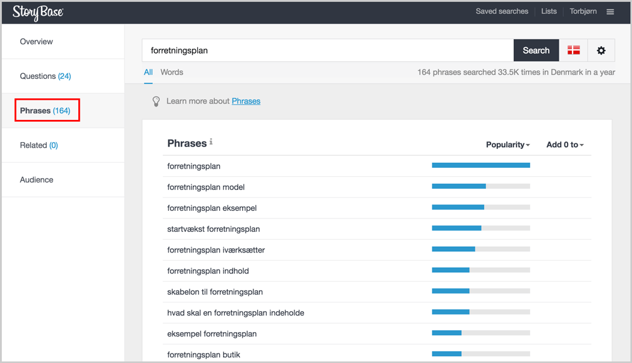This screenshot has width=632, height=363.
Task: Click the lightbulb tip icon
Action: click(x=156, y=102)
